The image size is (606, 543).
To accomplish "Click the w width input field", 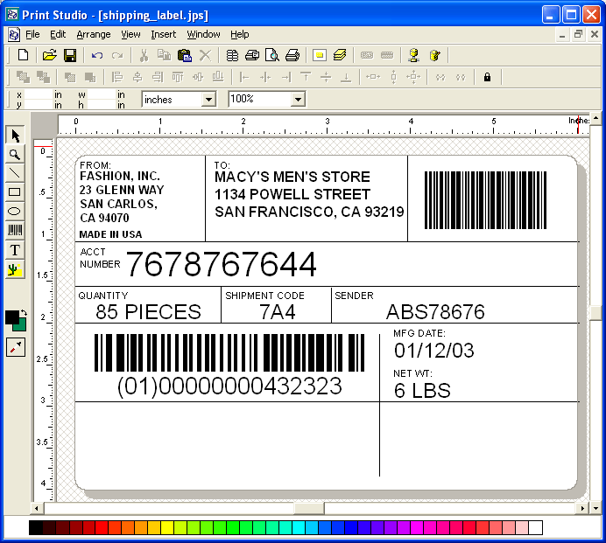I will coord(101,94).
